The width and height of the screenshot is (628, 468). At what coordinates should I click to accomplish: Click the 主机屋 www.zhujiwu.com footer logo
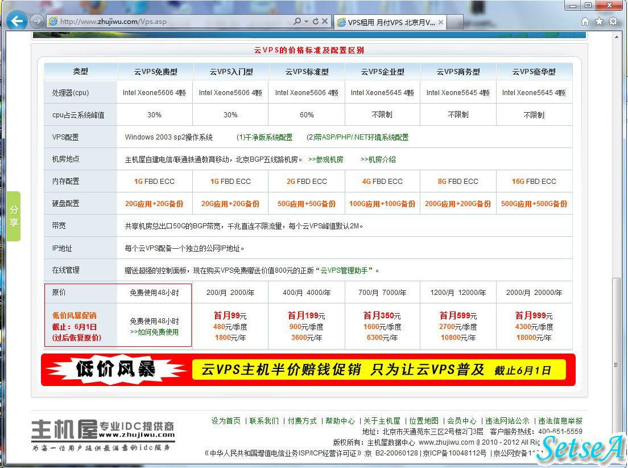pos(103,435)
